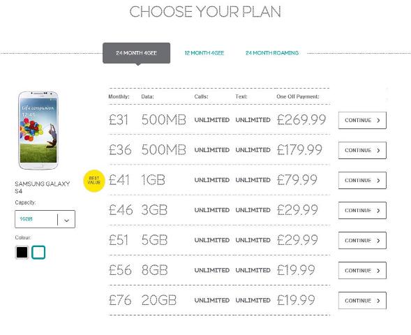Screen dimensions: 411x335
Task: Click the Samsung Galaxy S4 product name
Action: coord(42,188)
